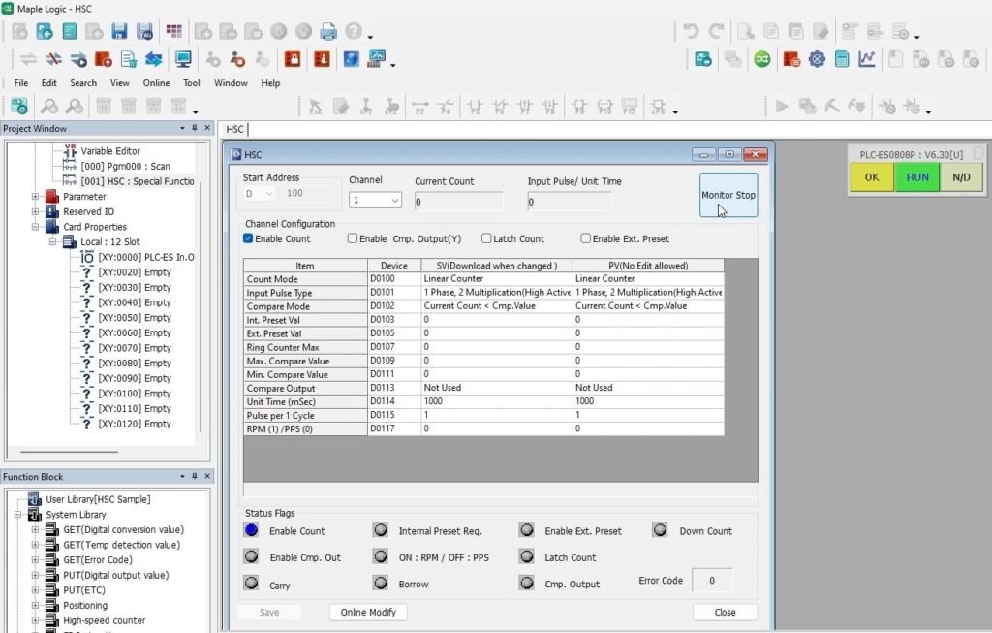Toggle the Enable Count checkbox
Viewport: 992px width, 633px height.
[248, 238]
